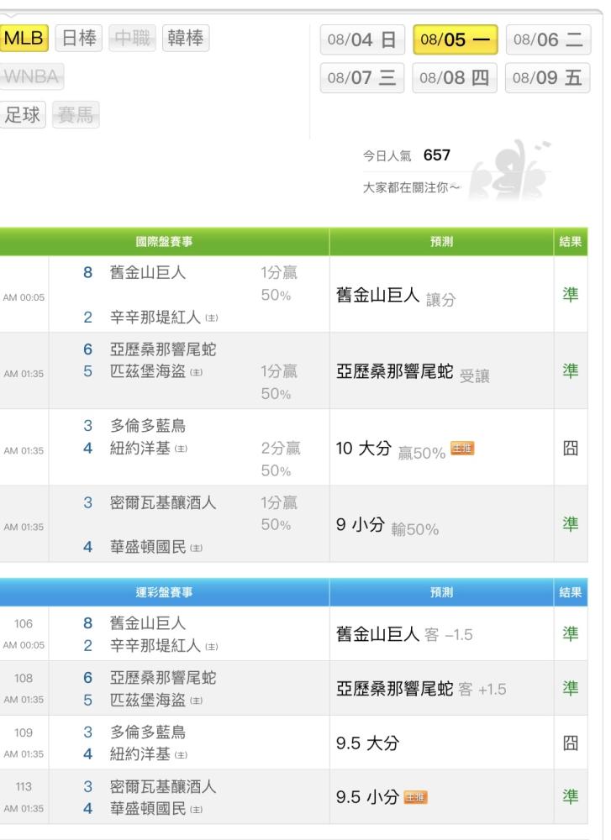Click 紐約洋基 in the international table
The width and height of the screenshot is (611, 840).
tap(140, 449)
